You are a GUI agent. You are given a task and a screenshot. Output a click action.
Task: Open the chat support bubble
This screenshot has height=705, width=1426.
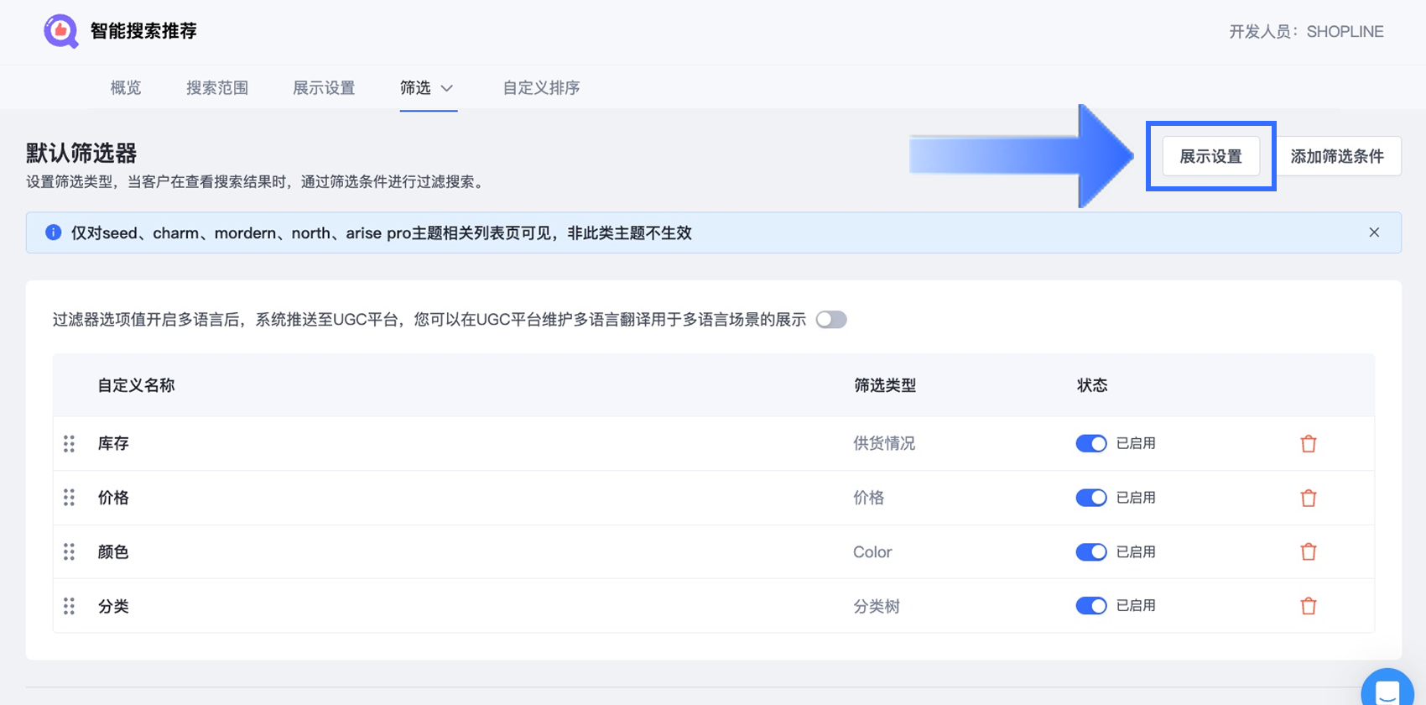click(x=1387, y=691)
